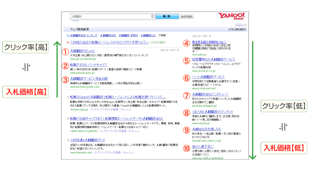Open related search 人材紹介とは
Image resolution: width=310 pixels, height=171 pixels.
148,36
